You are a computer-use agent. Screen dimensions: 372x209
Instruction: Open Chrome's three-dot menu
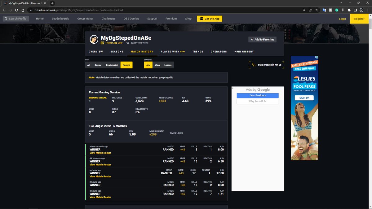(x=368, y=10)
